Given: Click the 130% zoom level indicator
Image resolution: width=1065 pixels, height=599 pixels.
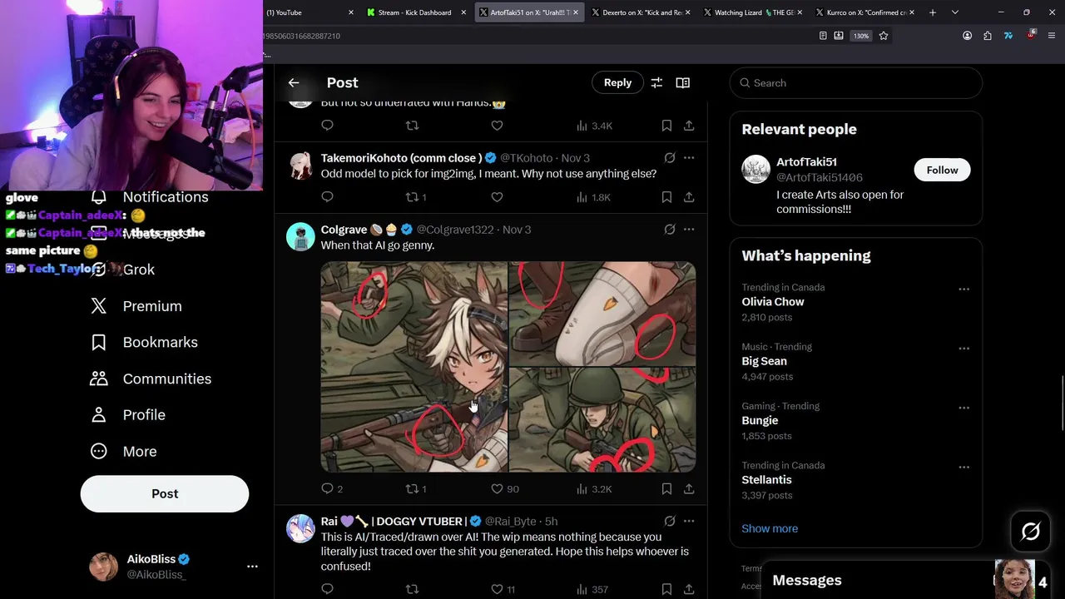Looking at the screenshot, I should (861, 36).
